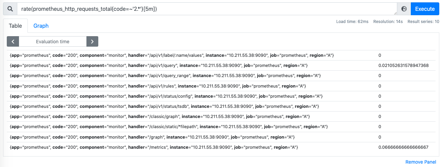
Task: Click the value 0.021052631578947368
Action: coord(403,65)
